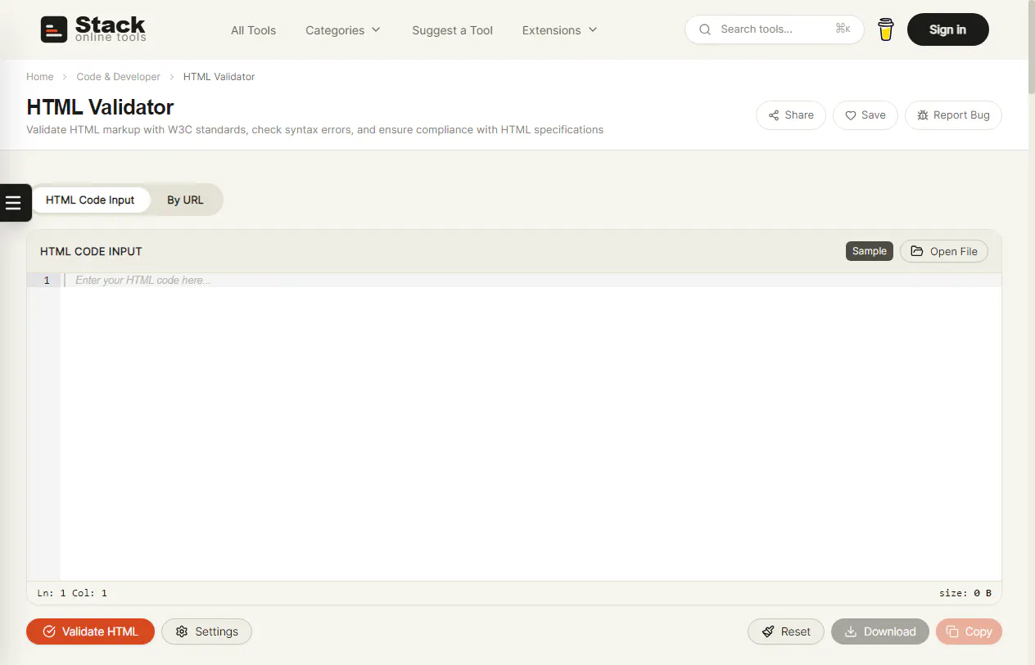Click the size: 0 B status
This screenshot has width=1035, height=665.
coord(965,593)
